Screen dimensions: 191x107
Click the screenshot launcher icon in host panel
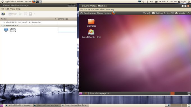click(40, 2)
